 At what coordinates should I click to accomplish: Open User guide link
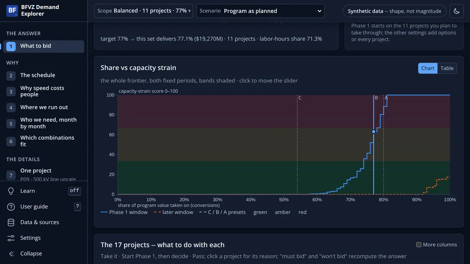coord(34,207)
